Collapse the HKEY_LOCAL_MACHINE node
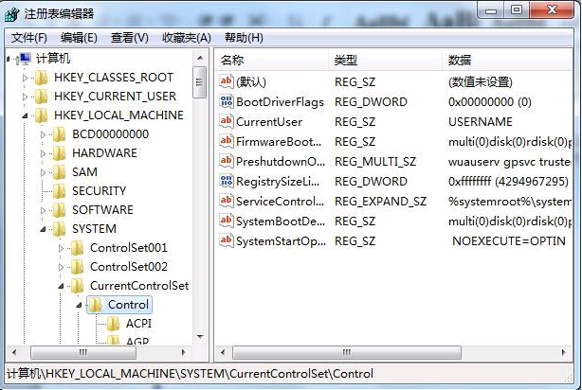Screen dimensions: 582x390 point(25,115)
